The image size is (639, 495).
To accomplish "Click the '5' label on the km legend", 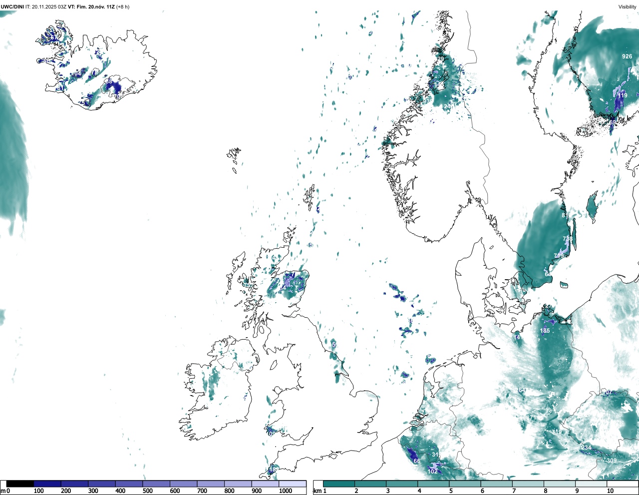I will pyautogui.click(x=451, y=491).
